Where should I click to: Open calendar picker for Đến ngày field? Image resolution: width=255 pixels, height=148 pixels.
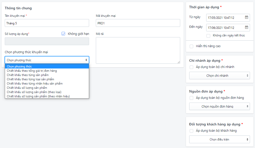pos(246,28)
